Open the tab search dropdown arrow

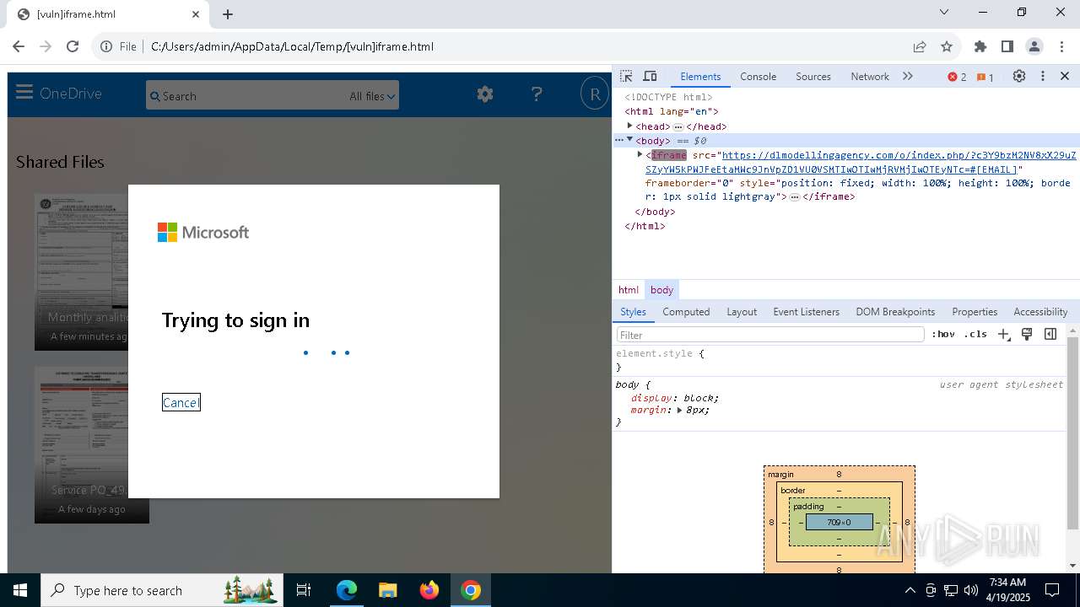(944, 12)
